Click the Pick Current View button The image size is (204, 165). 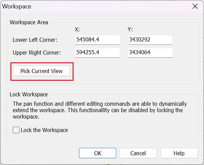[41, 71]
